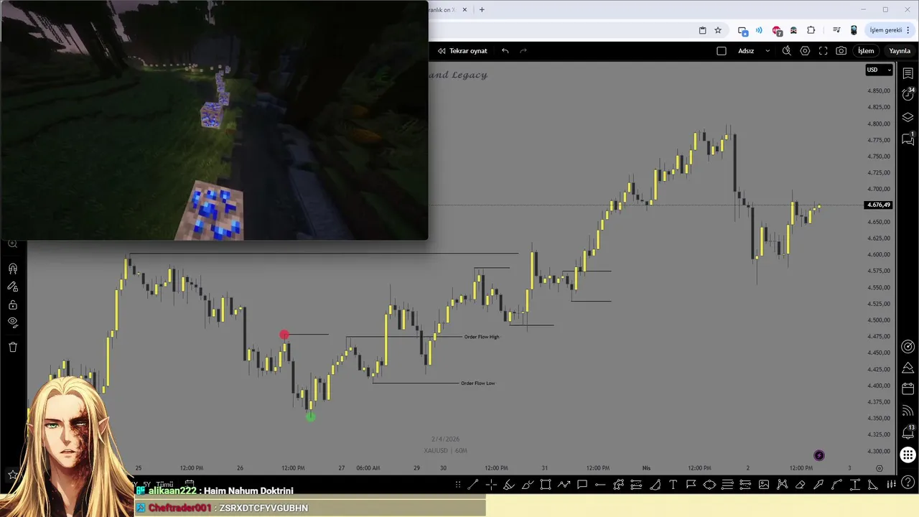Viewport: 919px width, 517px height.
Task: Toggle hide all drawings eye icon
Action: (x=13, y=323)
